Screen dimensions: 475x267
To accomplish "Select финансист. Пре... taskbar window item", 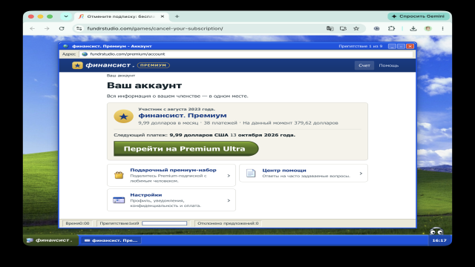I will (x=111, y=240).
